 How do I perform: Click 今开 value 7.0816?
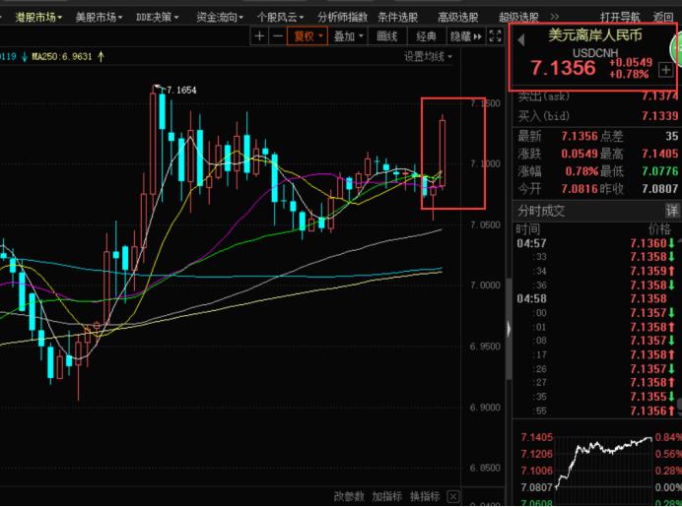(580, 189)
